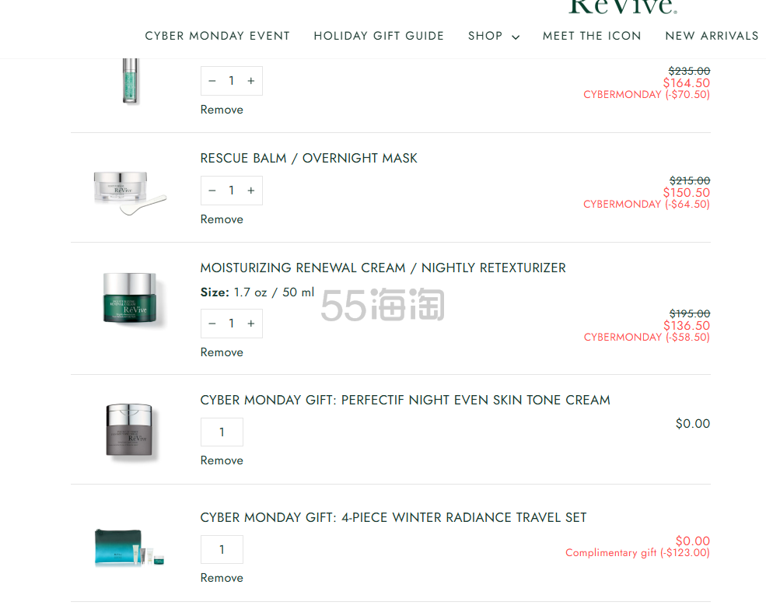
Task: Open the Cyber Monday Event page
Action: tap(218, 36)
